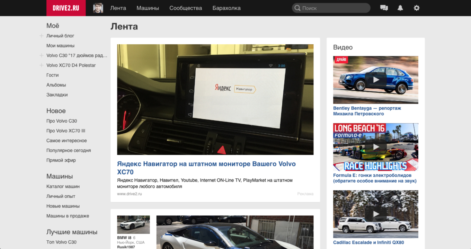Viewport: 471px width, 249px height.
Task: Click the Яндекс Навигатор article description text
Action: [205, 184]
